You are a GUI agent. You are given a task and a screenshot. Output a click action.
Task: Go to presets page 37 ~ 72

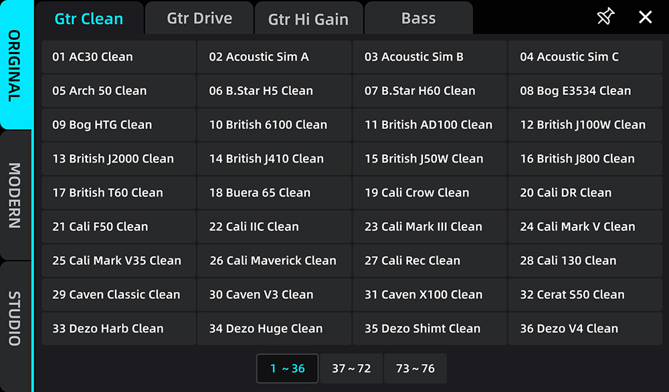(352, 368)
